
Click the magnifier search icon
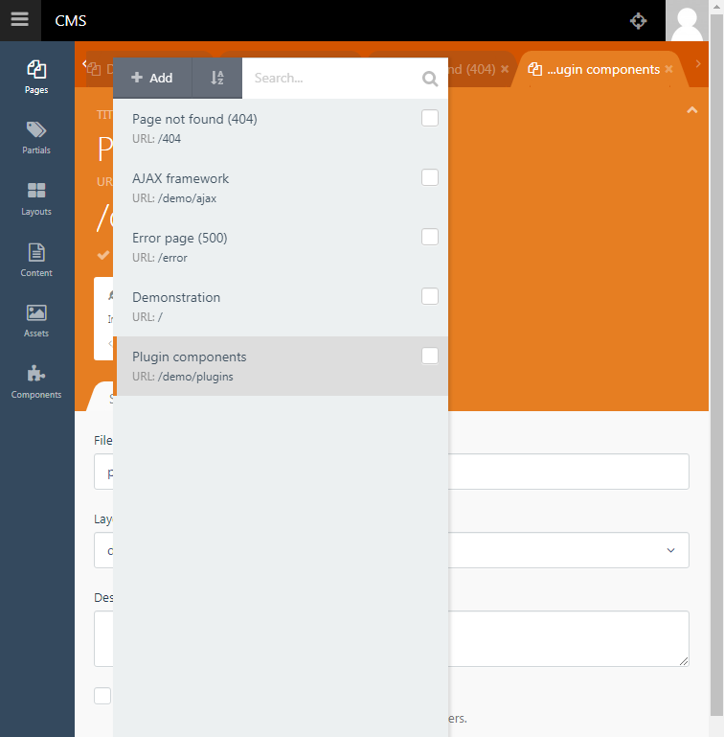430,79
